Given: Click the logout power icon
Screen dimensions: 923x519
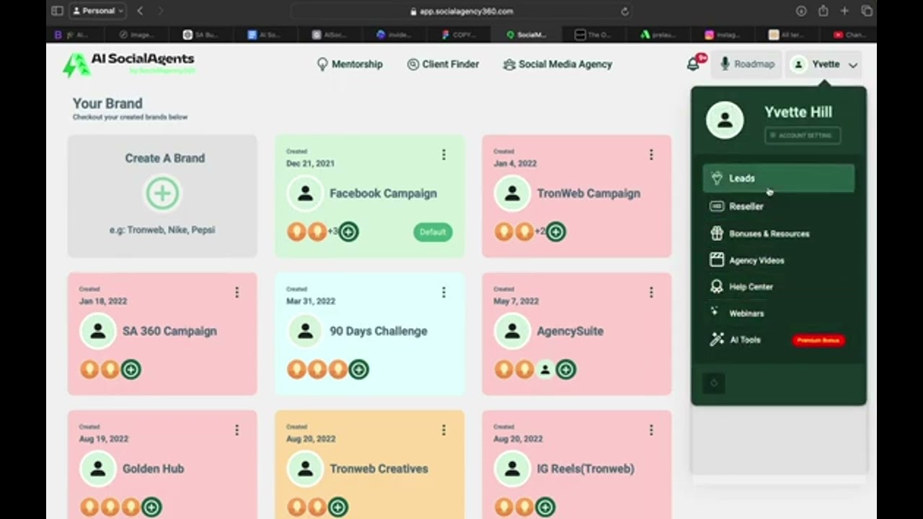Looking at the screenshot, I should [x=714, y=383].
